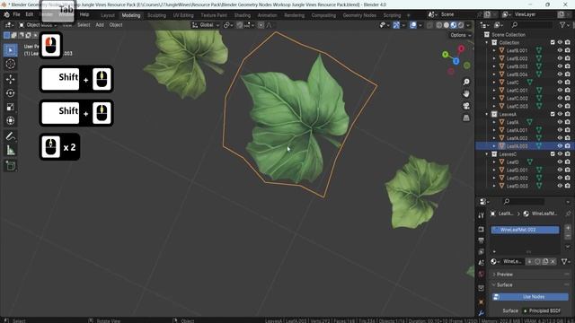Open the File menu
The image size is (575, 323).
pos(16,14)
